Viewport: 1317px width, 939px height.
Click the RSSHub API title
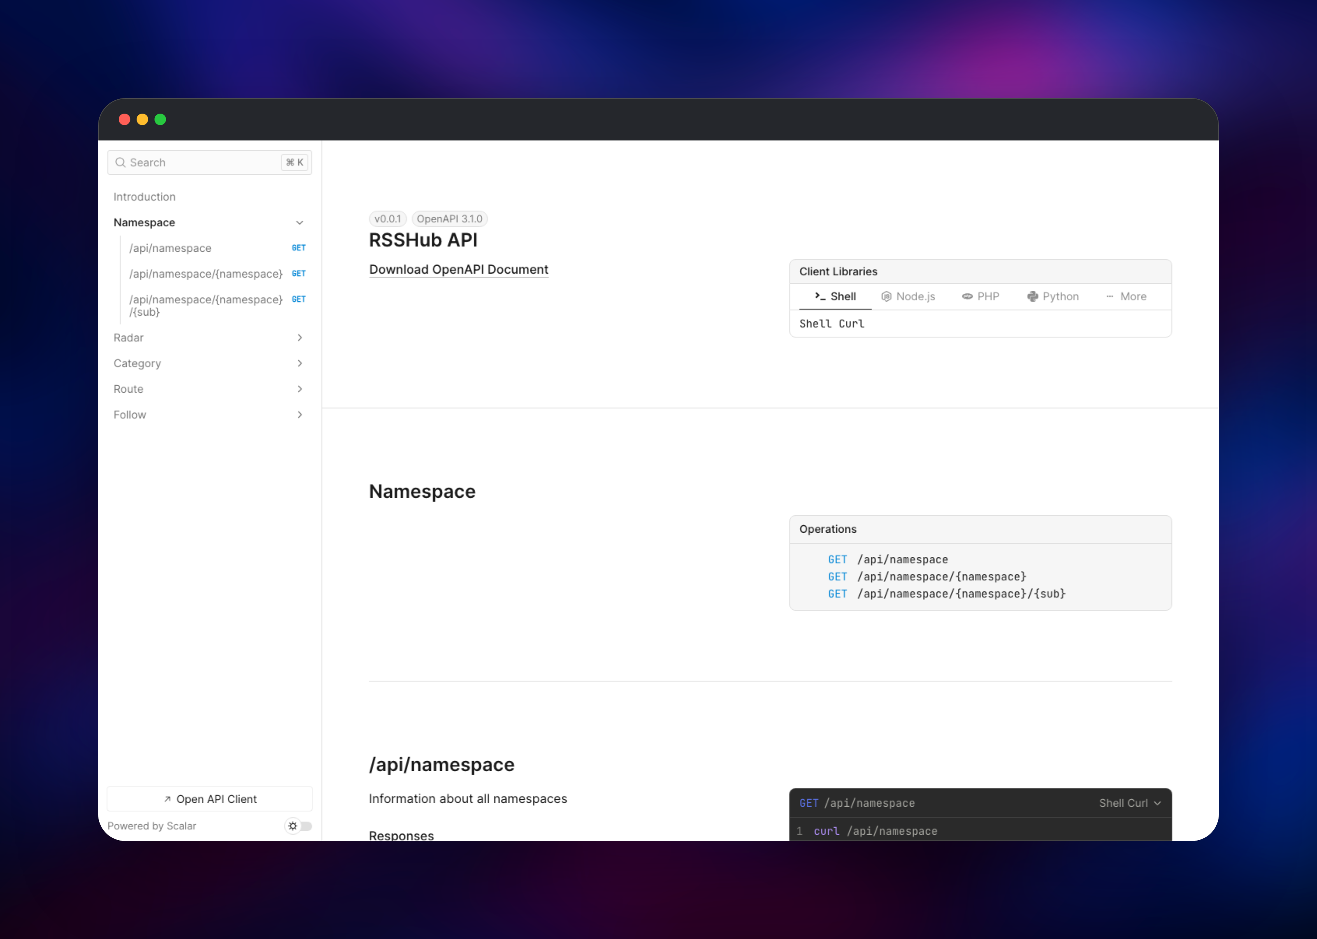click(x=423, y=240)
